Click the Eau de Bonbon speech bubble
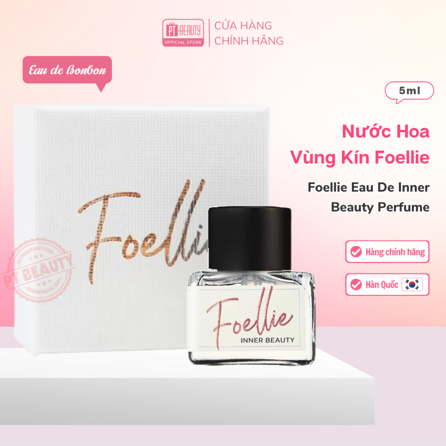446x446 pixels. tap(67, 71)
